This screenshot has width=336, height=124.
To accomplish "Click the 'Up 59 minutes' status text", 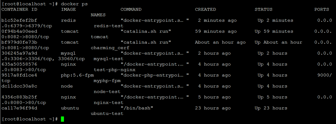I will click(274, 31).
